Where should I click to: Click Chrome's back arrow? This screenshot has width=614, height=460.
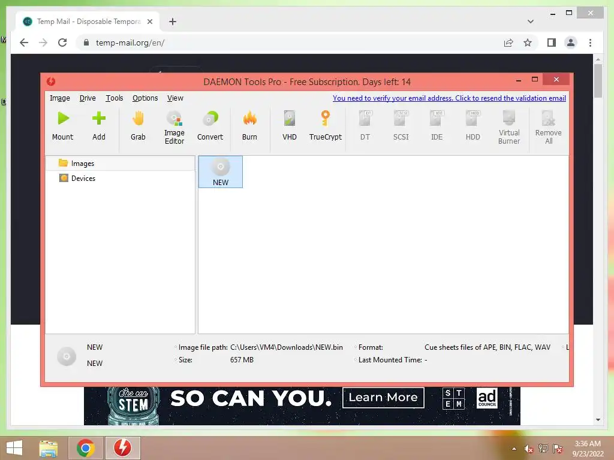pyautogui.click(x=24, y=43)
